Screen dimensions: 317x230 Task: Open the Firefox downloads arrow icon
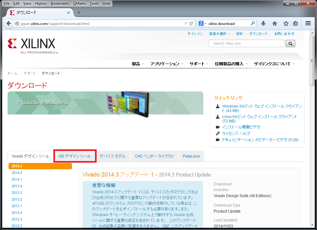[x=263, y=23]
